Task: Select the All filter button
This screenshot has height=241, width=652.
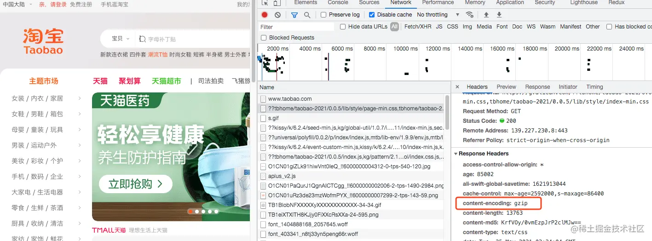Action: [x=394, y=27]
